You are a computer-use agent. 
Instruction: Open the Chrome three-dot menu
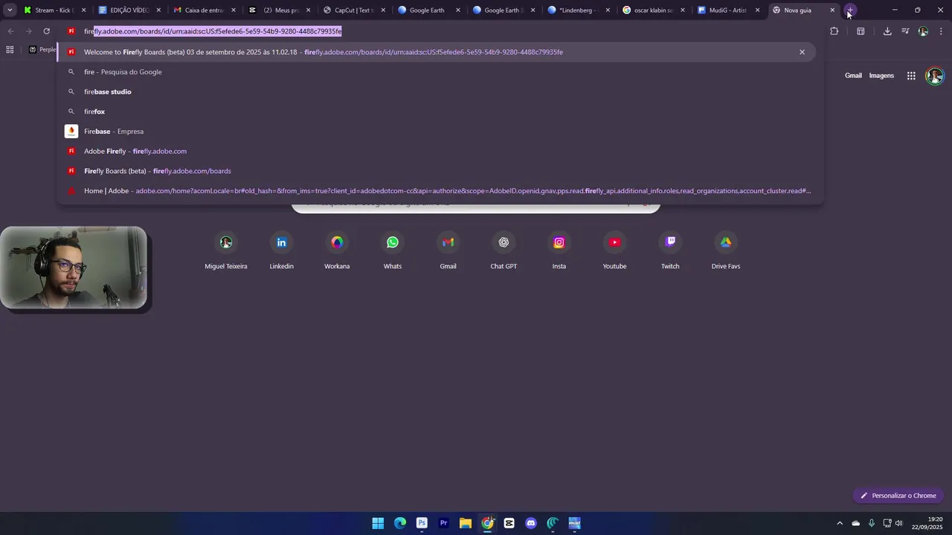click(941, 31)
